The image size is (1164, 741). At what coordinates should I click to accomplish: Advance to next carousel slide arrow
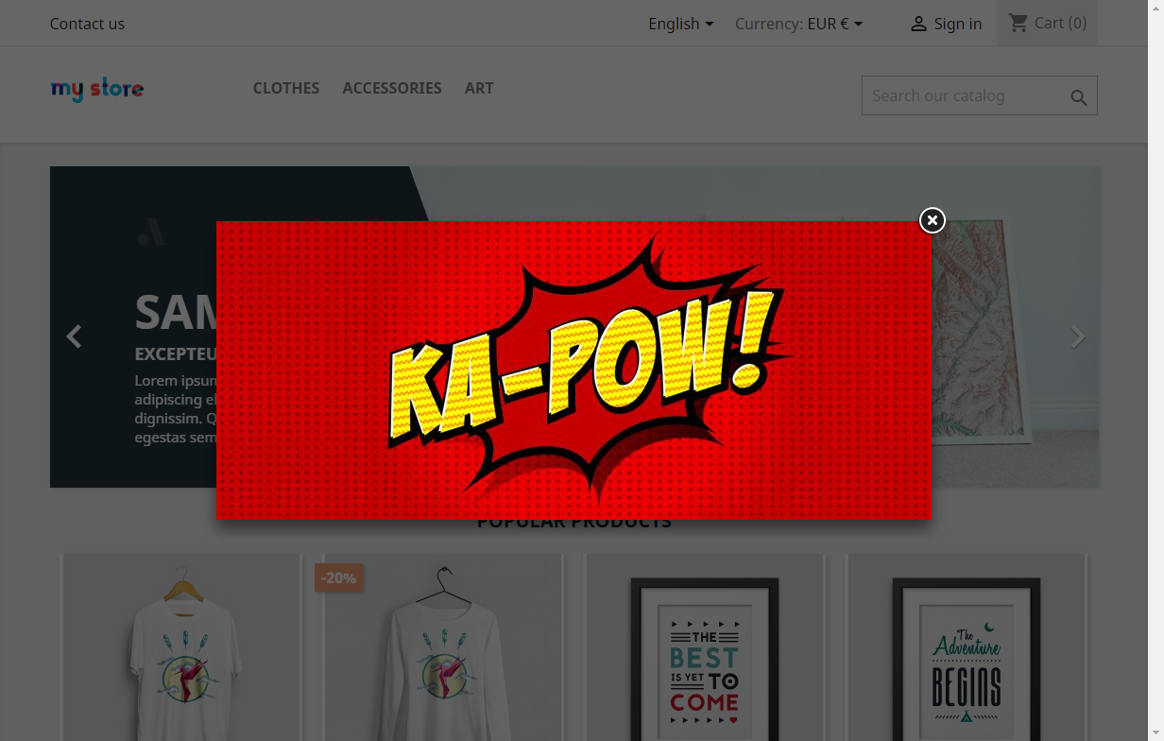pos(1077,336)
